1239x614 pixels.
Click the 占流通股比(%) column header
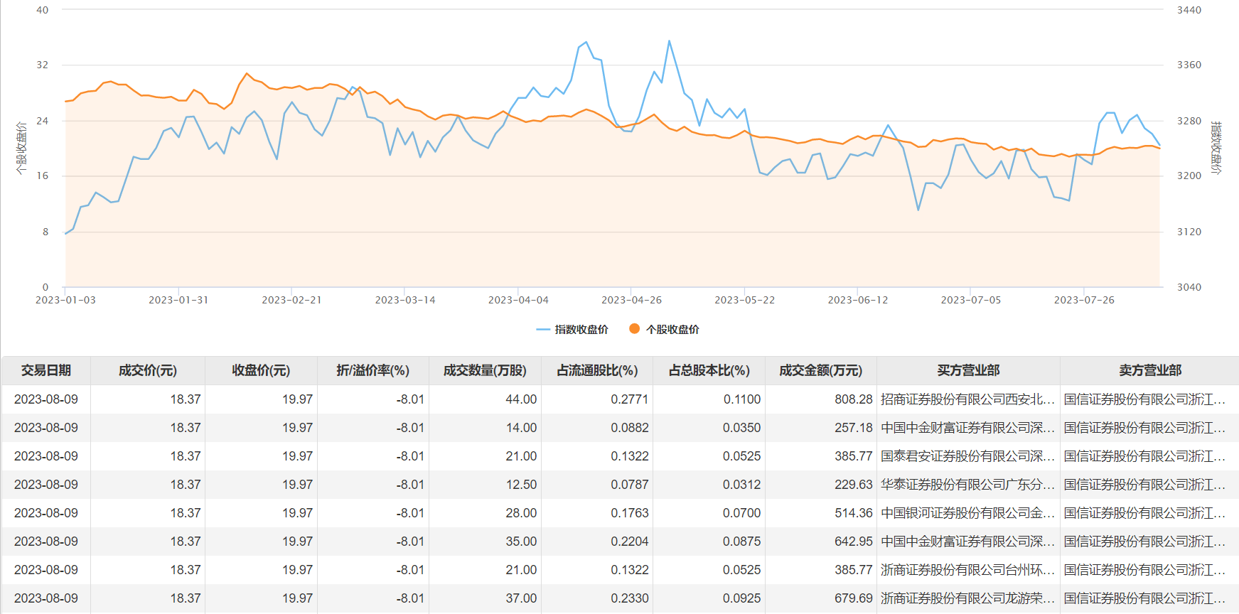coord(597,370)
